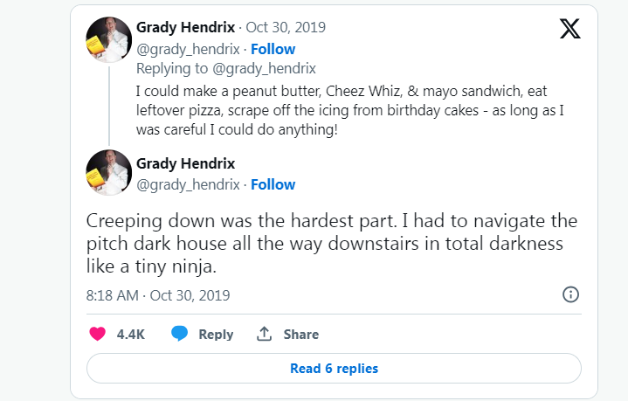Click the @grady_hendrix handle in the parent tweet
The width and height of the screenshot is (628, 401).
point(188,49)
